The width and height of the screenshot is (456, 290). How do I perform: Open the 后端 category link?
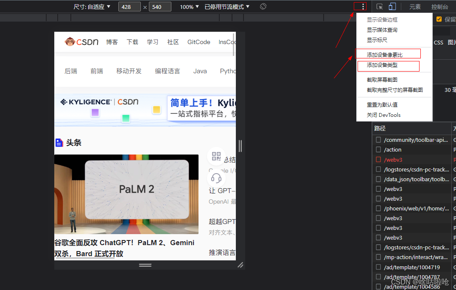click(x=71, y=71)
